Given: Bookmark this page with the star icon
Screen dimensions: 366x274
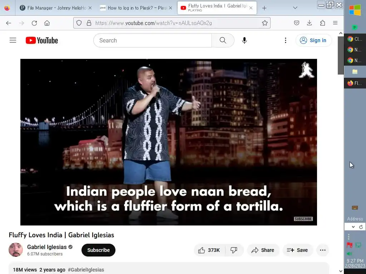Looking at the screenshot, I should pyautogui.click(x=265, y=23).
